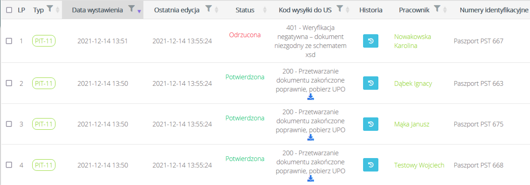Toggle the select-all header checkbox
530x185 pixels.
(x=9, y=10)
